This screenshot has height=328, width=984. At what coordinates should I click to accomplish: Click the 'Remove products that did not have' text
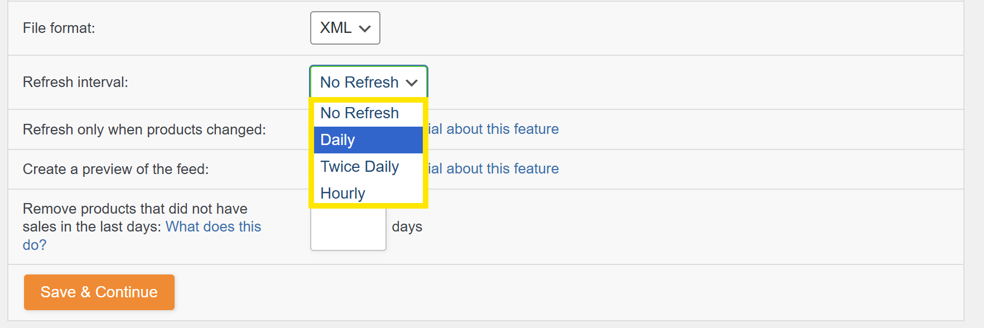pyautogui.click(x=135, y=209)
